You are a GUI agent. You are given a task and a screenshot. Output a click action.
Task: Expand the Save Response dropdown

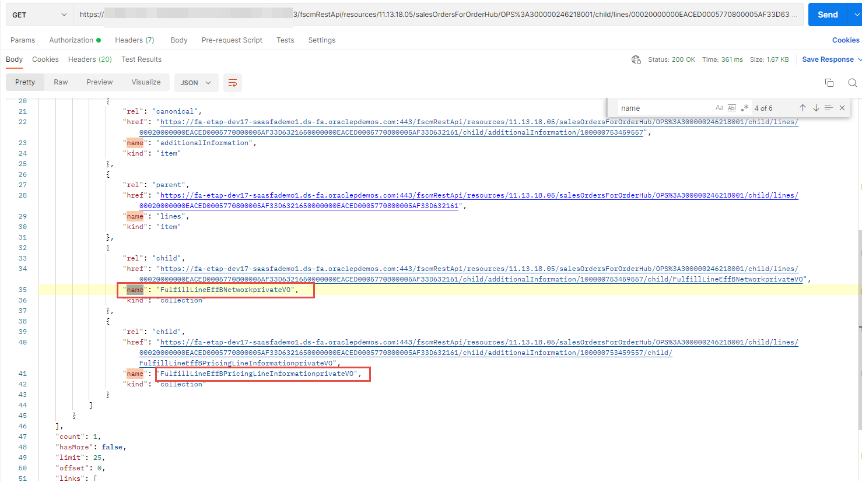coord(860,59)
